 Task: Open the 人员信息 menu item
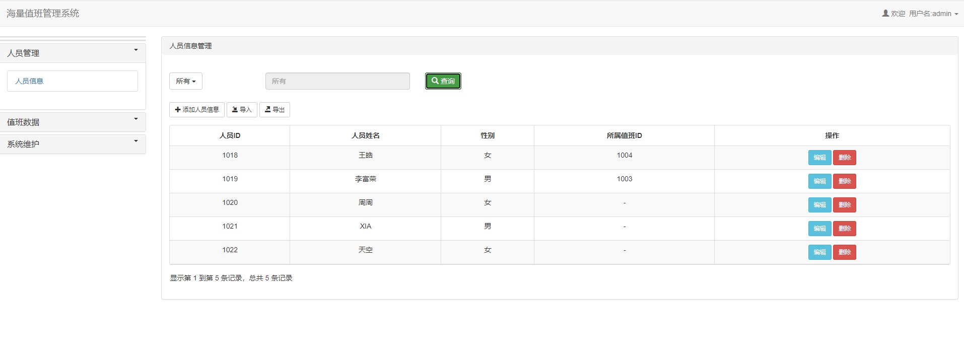29,81
